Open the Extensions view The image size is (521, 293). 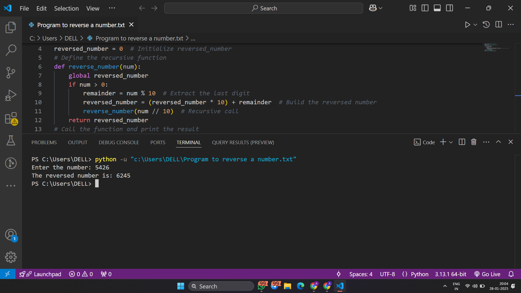coord(11,118)
